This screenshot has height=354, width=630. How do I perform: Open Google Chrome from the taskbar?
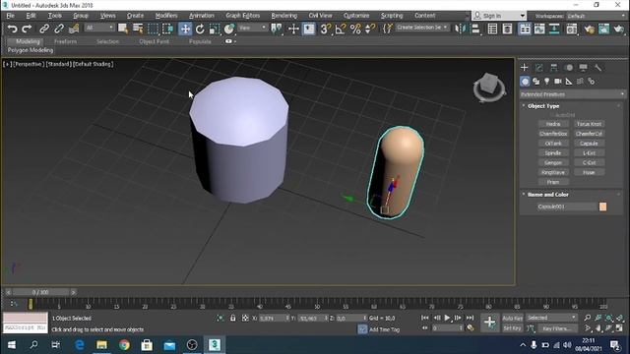tap(124, 345)
